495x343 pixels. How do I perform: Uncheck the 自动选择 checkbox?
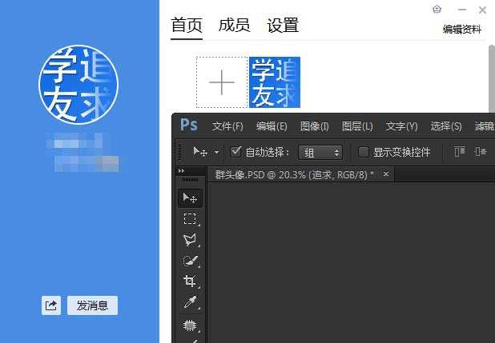235,152
